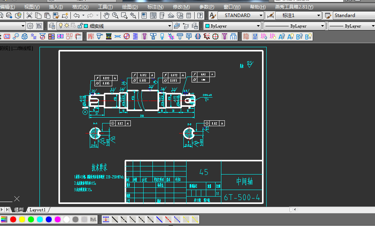Click the red 库 library icon
The image size is (375, 226).
tap(91, 36)
